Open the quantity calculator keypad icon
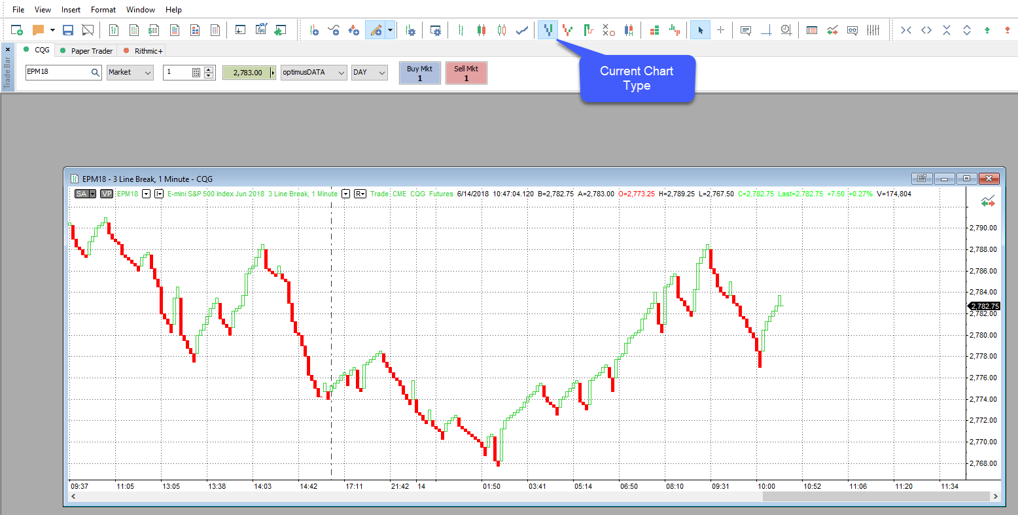1018x515 pixels. click(196, 73)
